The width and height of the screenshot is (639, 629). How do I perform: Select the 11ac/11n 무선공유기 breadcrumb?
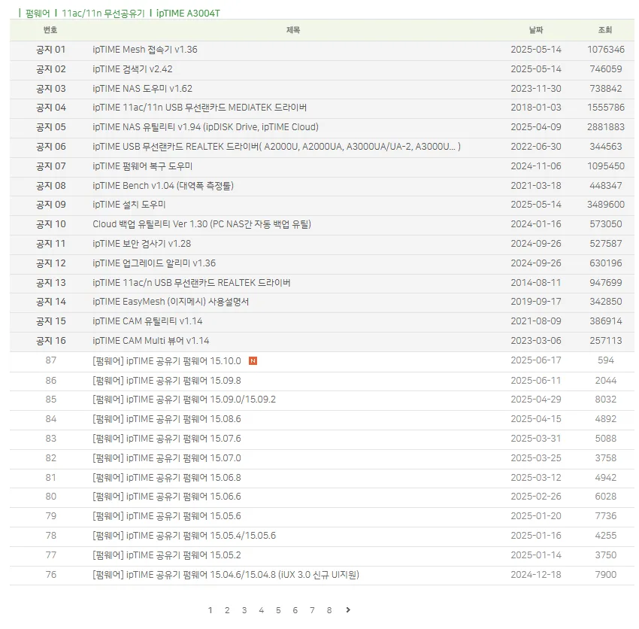coord(103,14)
